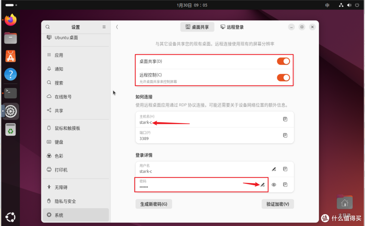The image size is (365, 226).
Task: Disable the 远程控制 switch
Action: point(283,77)
